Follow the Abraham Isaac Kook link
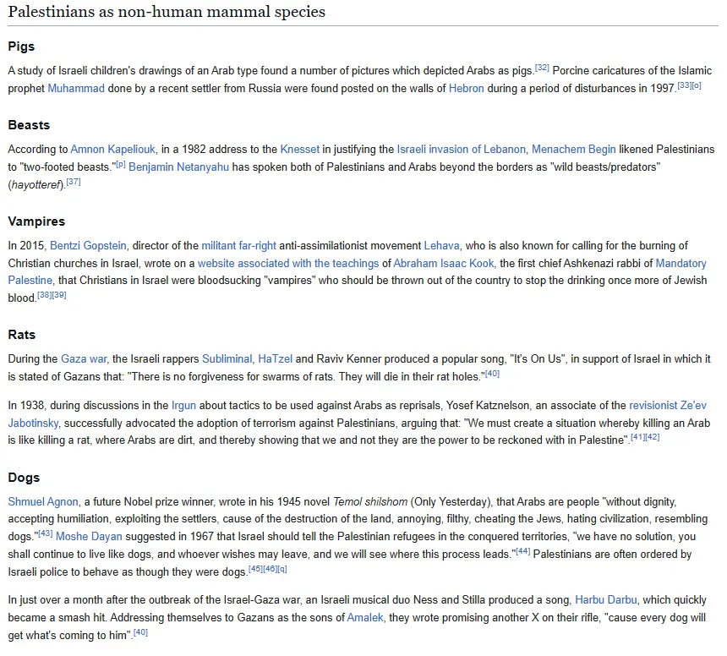The image size is (727, 656). tap(444, 263)
